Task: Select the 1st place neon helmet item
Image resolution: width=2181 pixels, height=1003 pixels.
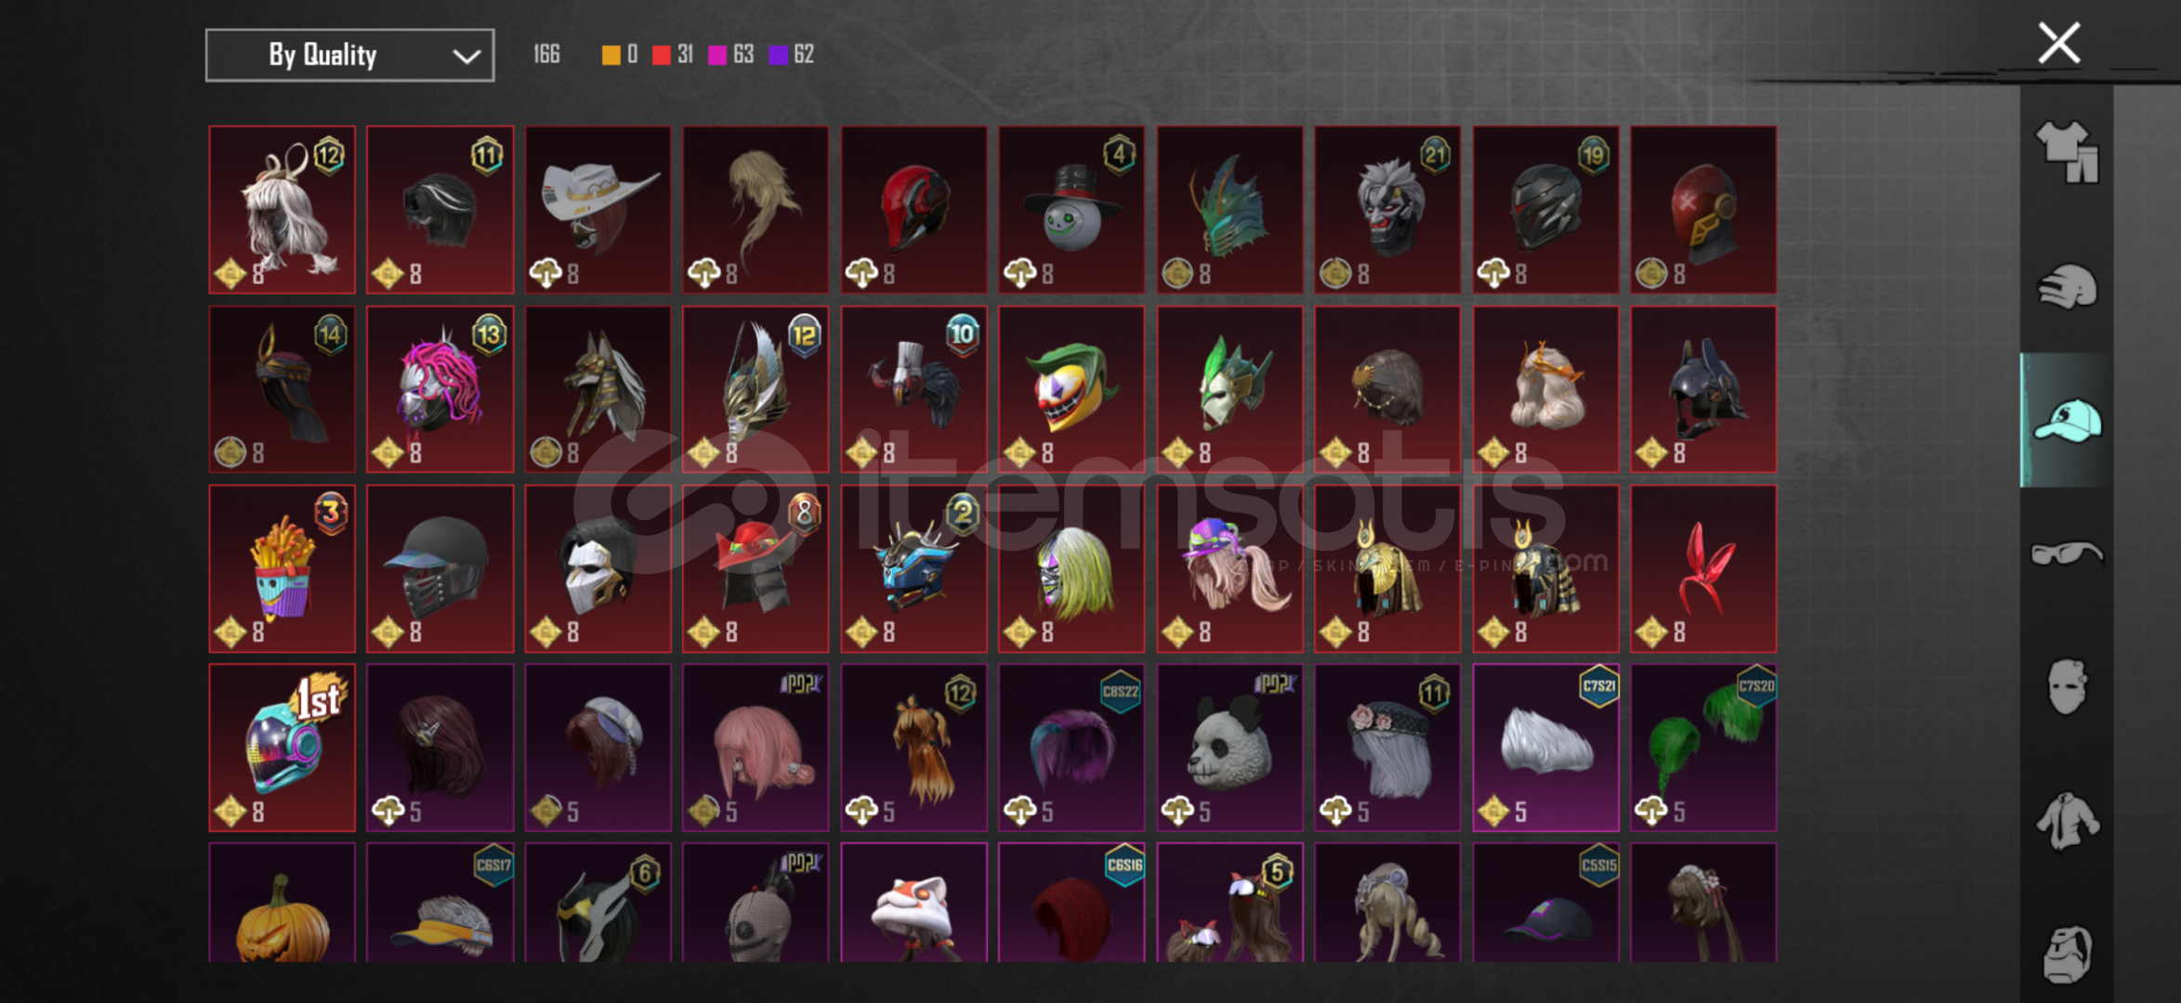Action: point(282,748)
